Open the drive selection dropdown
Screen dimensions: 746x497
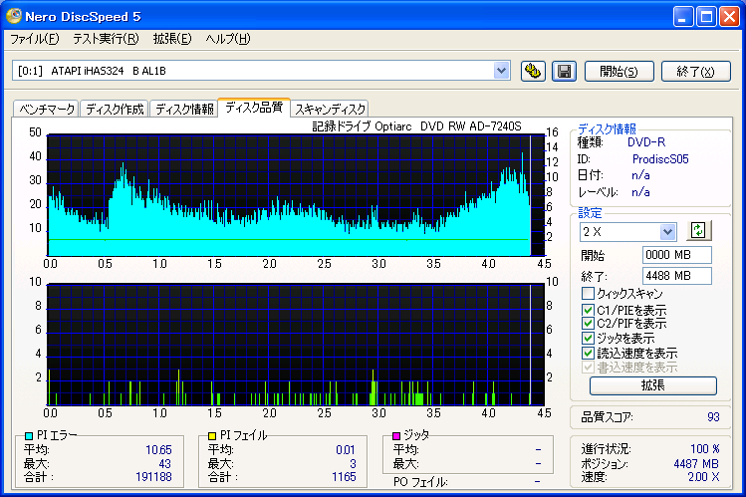(x=501, y=71)
